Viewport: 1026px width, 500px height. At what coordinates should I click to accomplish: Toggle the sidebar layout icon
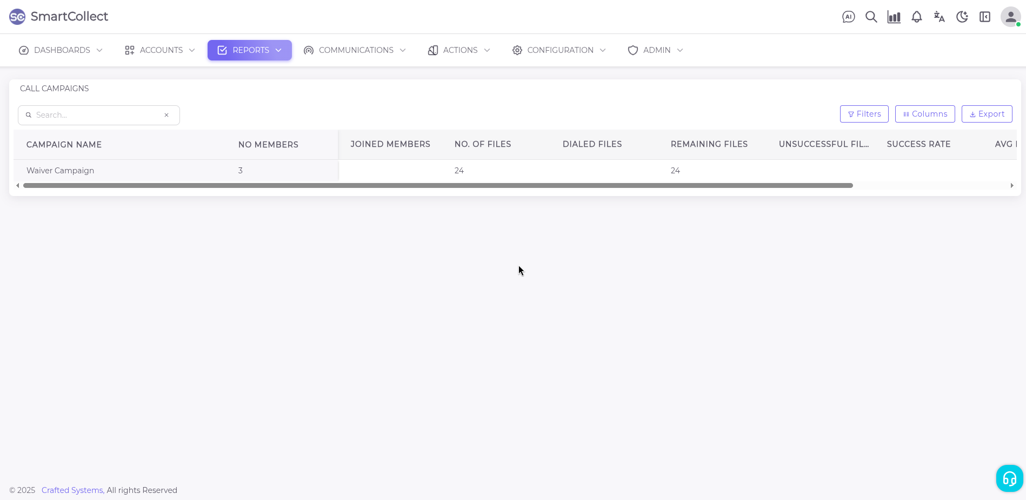tap(984, 17)
